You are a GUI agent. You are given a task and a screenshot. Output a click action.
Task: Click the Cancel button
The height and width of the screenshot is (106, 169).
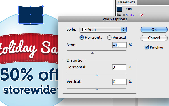[x=154, y=38]
